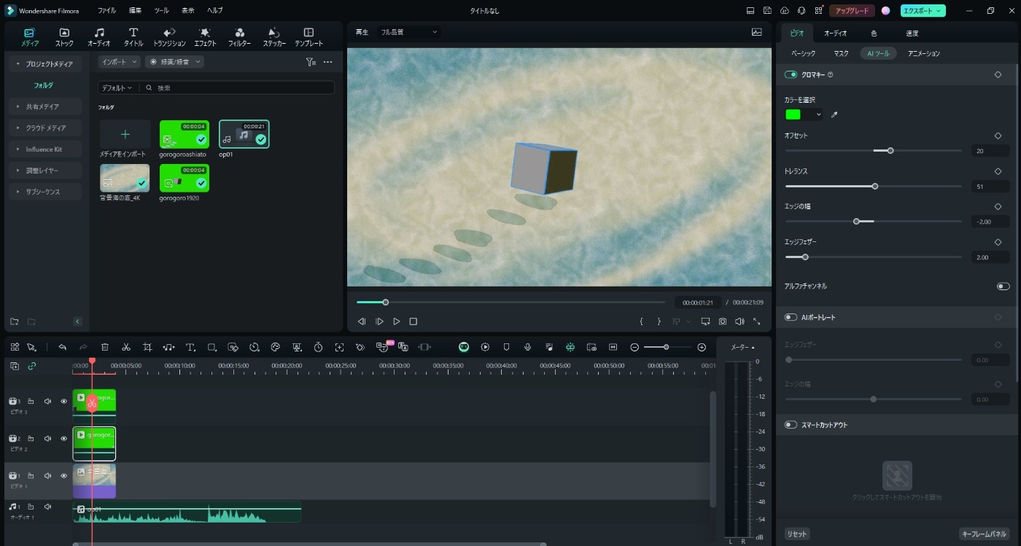Viewport: 1021px width, 546px height.
Task: Hide the ビデオ 3 track with eye icon
Action: pyautogui.click(x=63, y=401)
